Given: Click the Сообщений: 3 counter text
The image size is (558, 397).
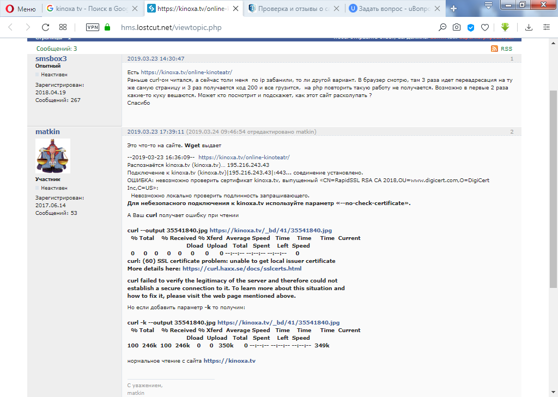Looking at the screenshot, I should [57, 49].
